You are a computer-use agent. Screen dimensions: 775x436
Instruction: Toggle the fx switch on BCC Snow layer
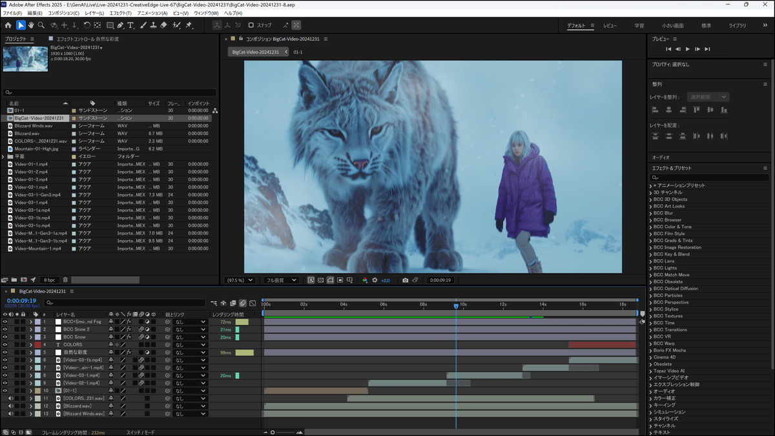tap(129, 337)
